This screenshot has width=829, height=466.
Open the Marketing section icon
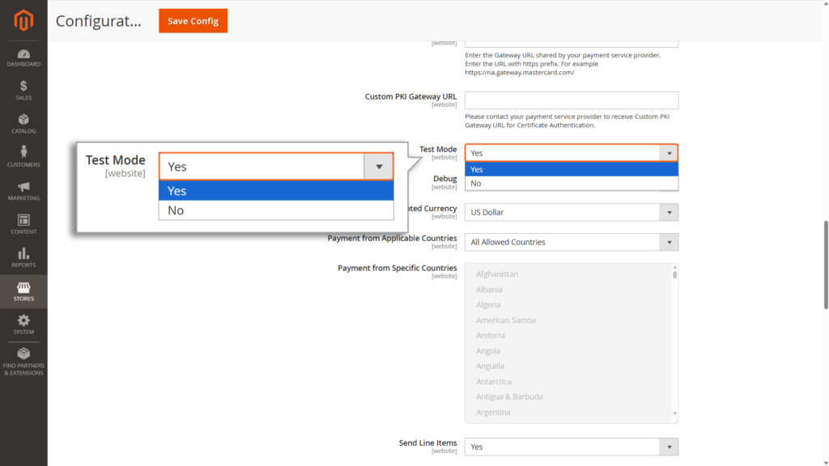tap(23, 188)
